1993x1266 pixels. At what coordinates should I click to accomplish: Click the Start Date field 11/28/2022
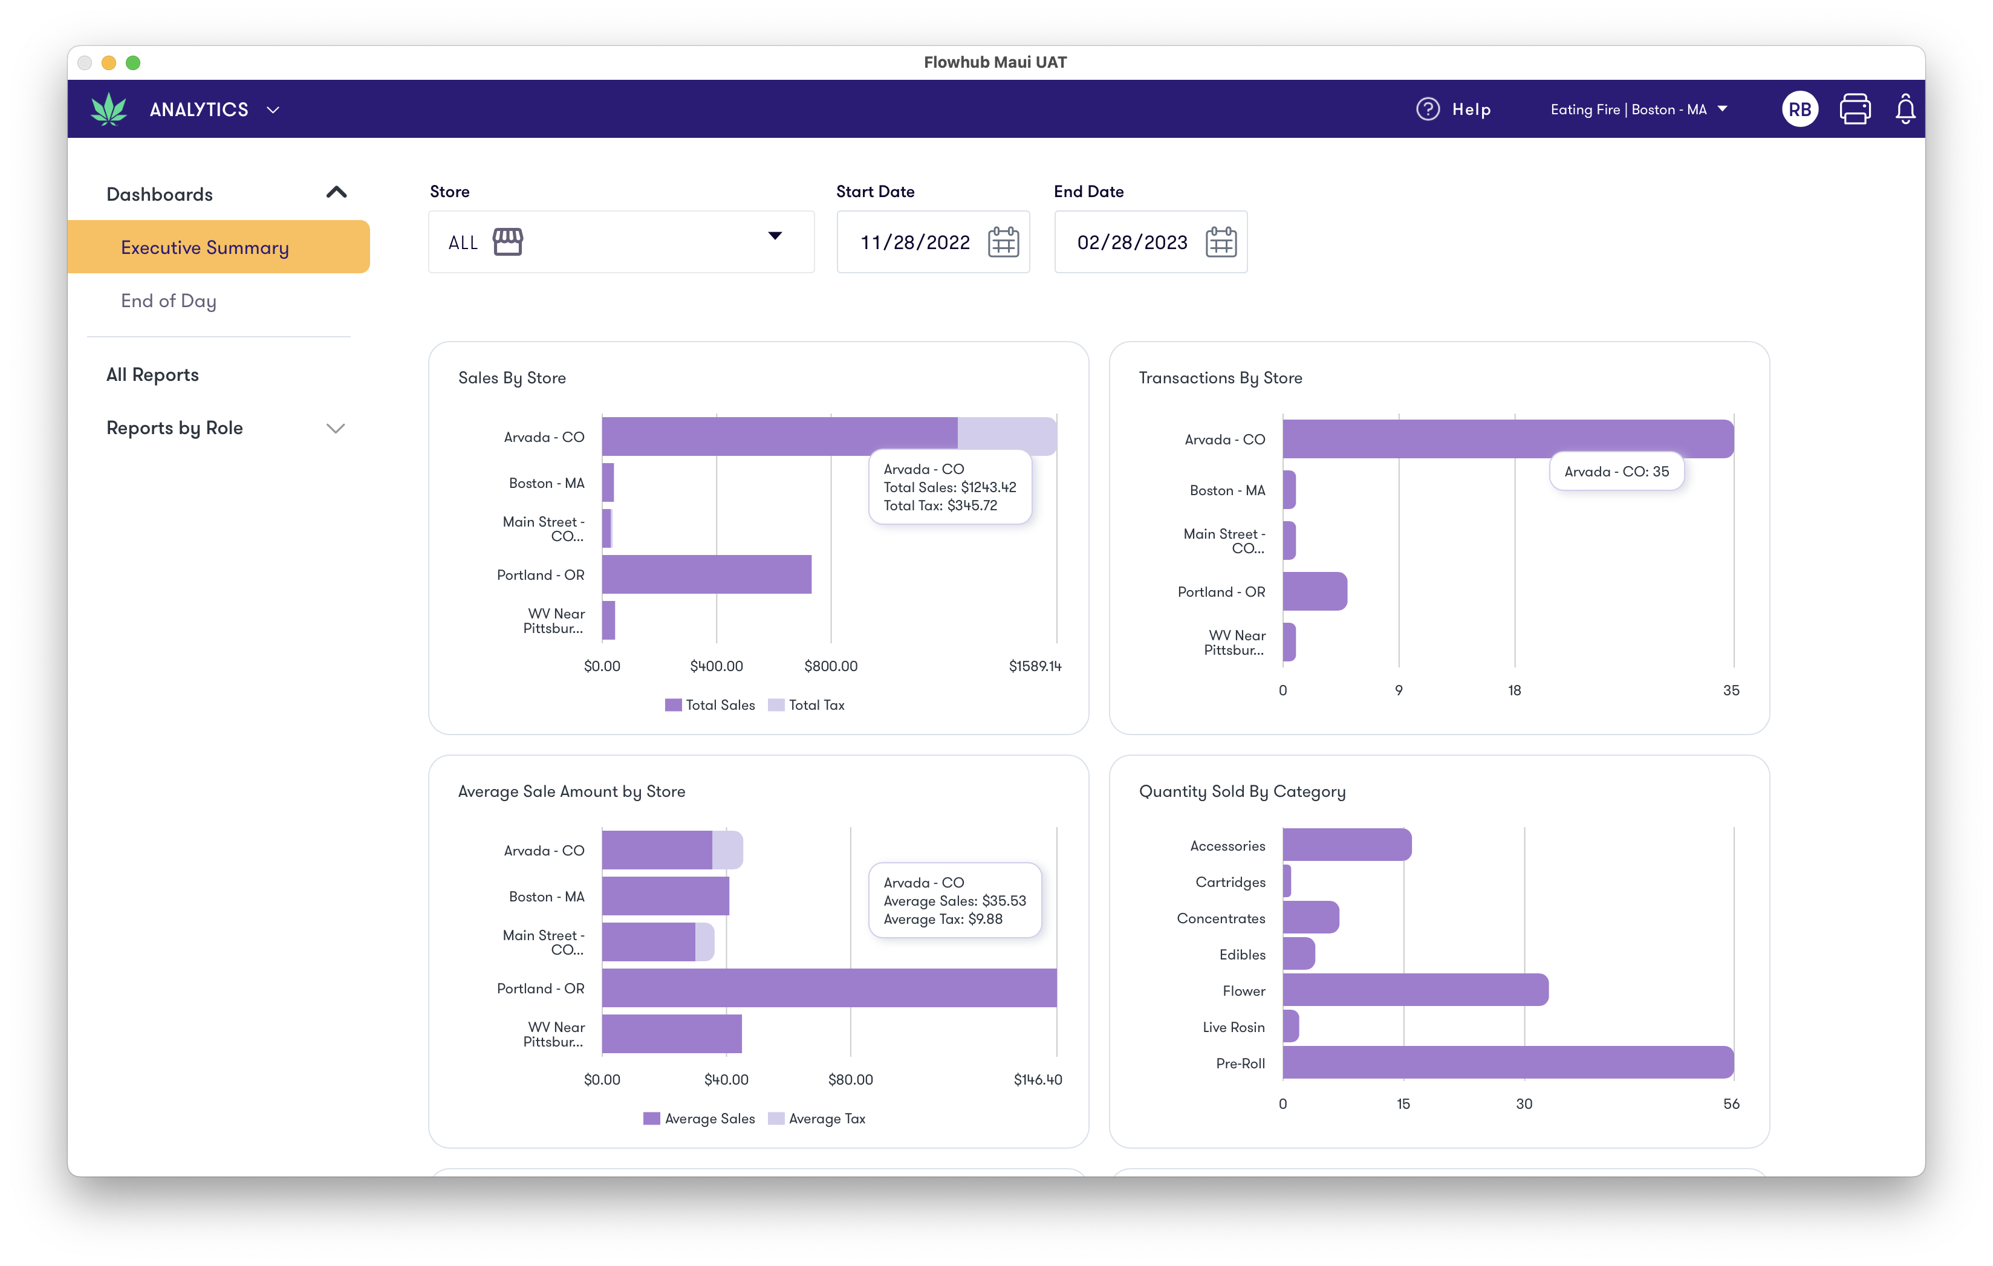933,242
